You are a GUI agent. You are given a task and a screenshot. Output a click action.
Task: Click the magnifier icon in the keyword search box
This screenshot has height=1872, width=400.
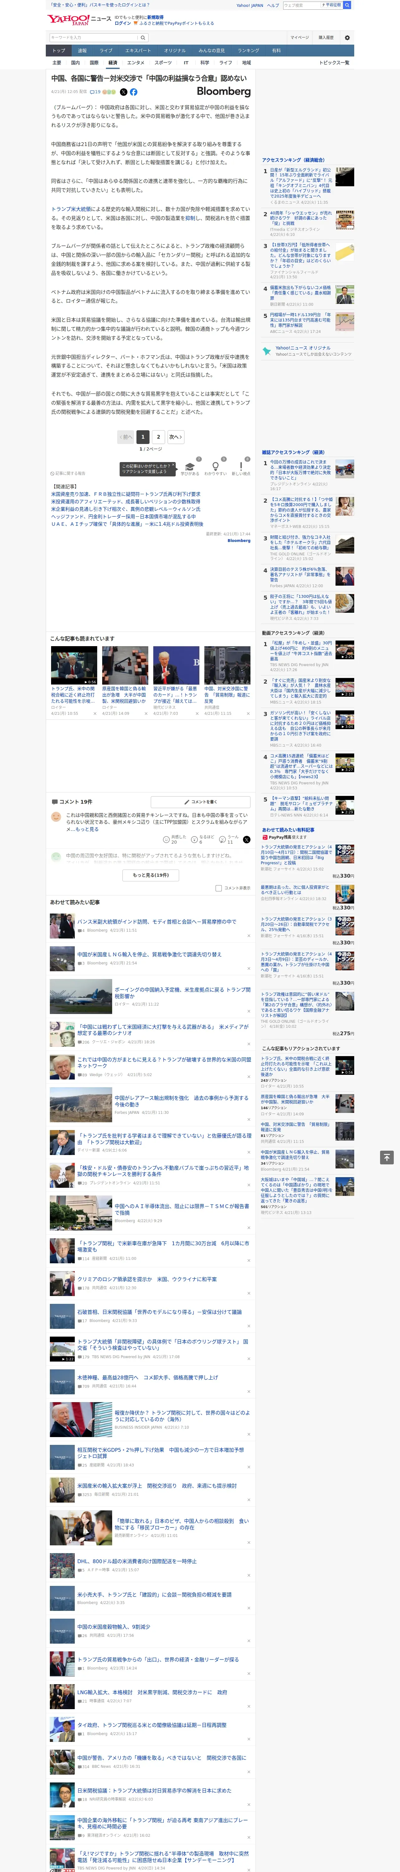point(142,38)
